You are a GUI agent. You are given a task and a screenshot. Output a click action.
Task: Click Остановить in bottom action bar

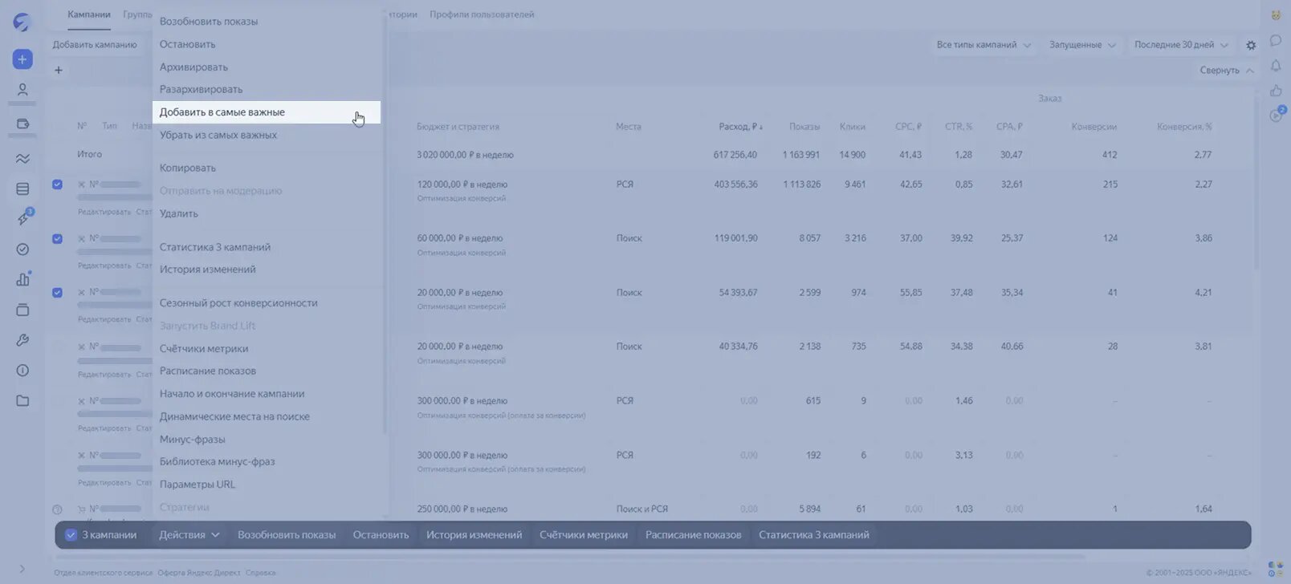click(381, 535)
